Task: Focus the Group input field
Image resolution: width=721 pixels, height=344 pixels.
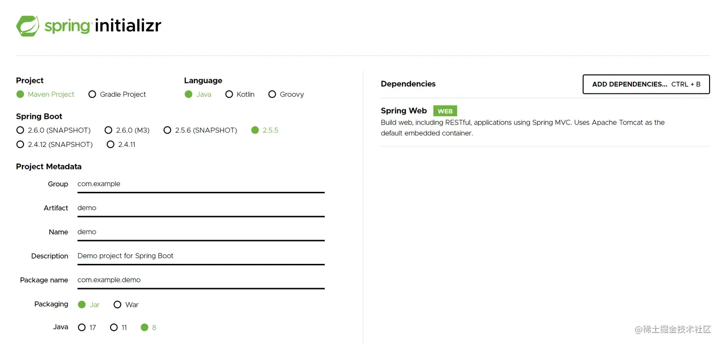Action: 201,184
